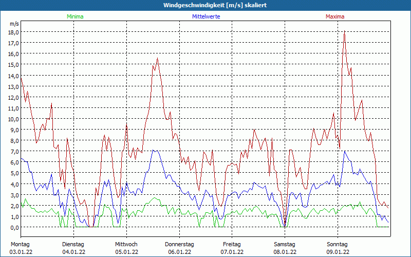411x257 pixels.
Task: Click the 10,0 y-axis value
Action: pos(13,119)
